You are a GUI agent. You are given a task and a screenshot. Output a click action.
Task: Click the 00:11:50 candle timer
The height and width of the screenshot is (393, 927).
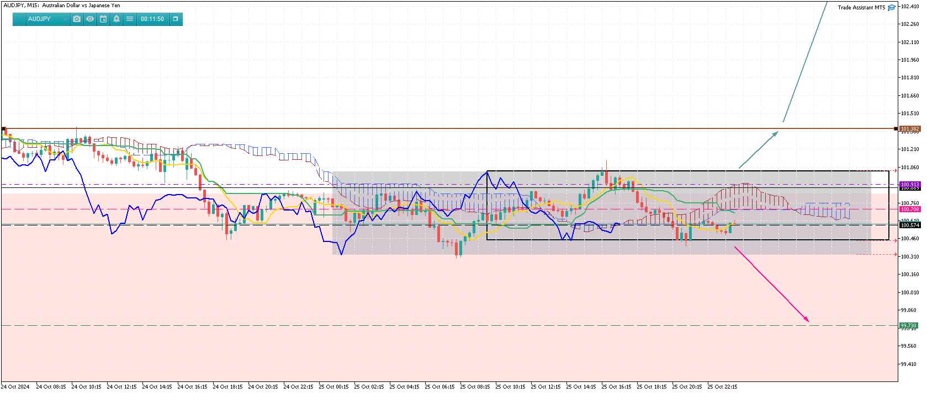click(x=152, y=19)
